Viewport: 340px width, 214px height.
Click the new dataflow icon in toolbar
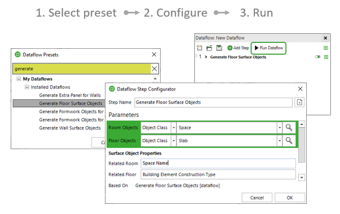tap(199, 48)
